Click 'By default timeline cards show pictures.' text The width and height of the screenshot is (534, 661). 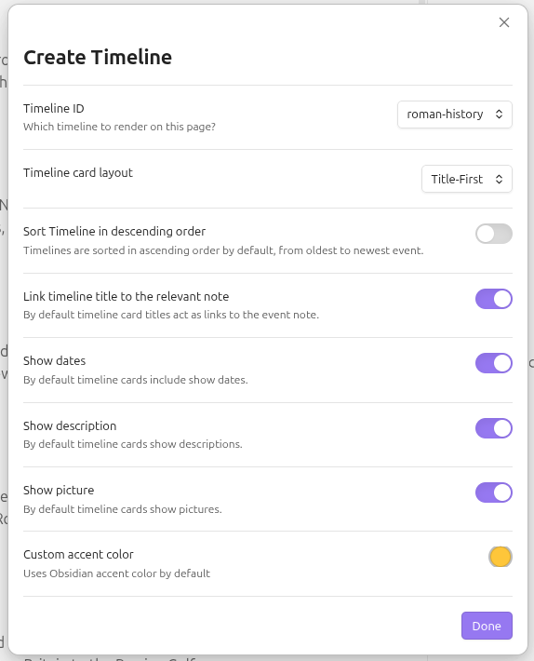123,509
